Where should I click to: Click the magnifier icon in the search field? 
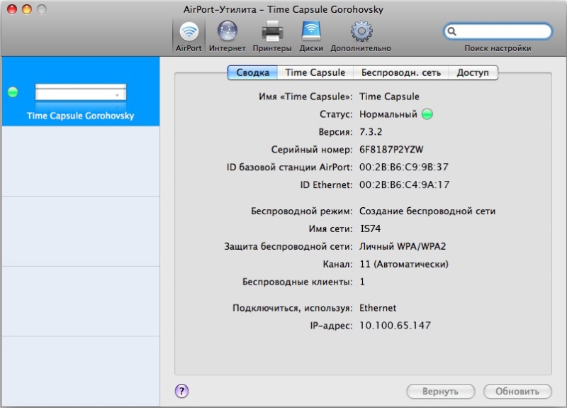point(453,31)
